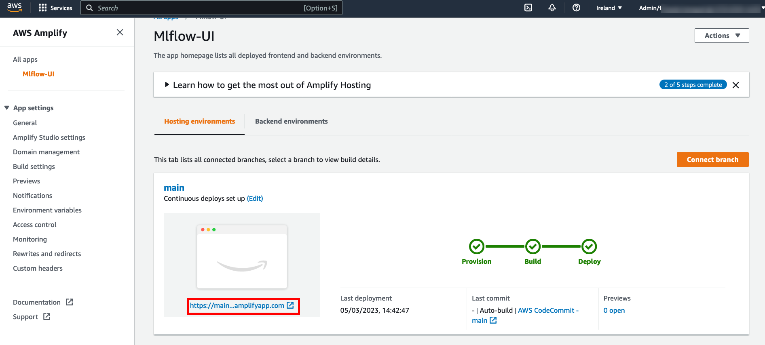
Task: Click the Provision step check icon
Action: [x=477, y=246]
